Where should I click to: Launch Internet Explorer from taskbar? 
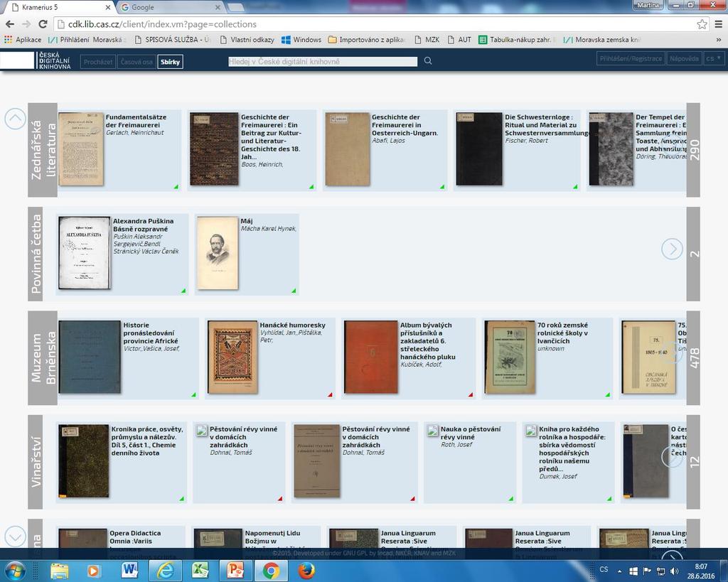165,571
